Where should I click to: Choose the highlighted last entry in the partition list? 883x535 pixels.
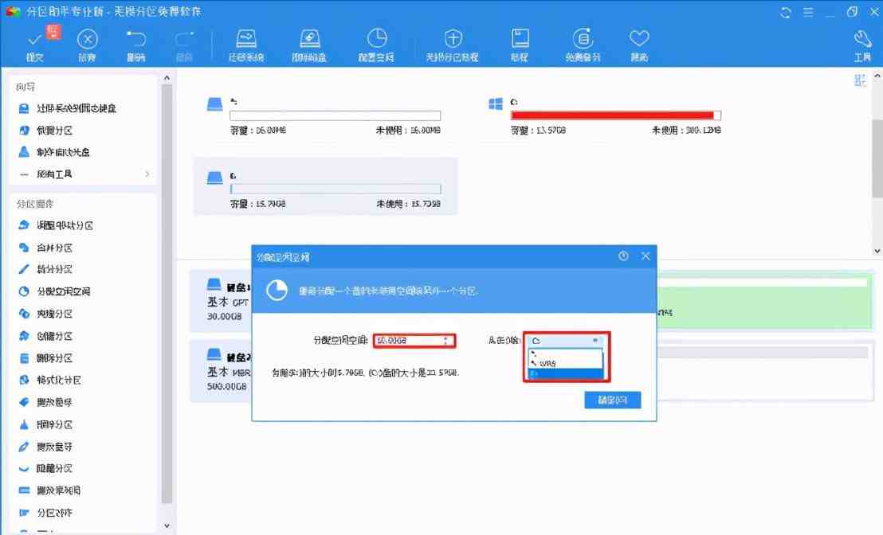pos(566,373)
